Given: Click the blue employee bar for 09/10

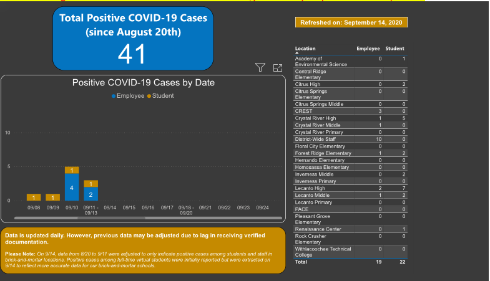Looking at the screenshot, I should 72,187.
